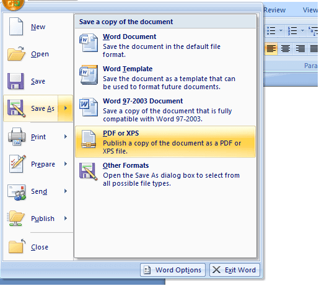Click the Word 97-2003 Document icon
The height and width of the screenshot is (286, 319).
89,107
